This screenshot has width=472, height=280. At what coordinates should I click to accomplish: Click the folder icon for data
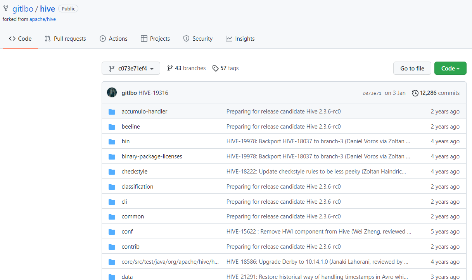point(112,277)
